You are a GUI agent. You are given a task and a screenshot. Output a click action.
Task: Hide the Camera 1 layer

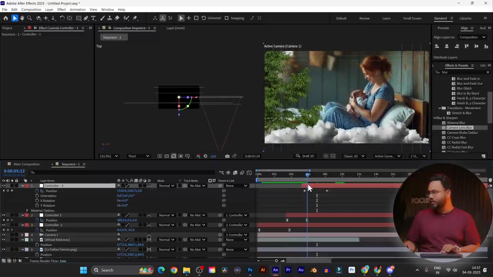(3, 235)
